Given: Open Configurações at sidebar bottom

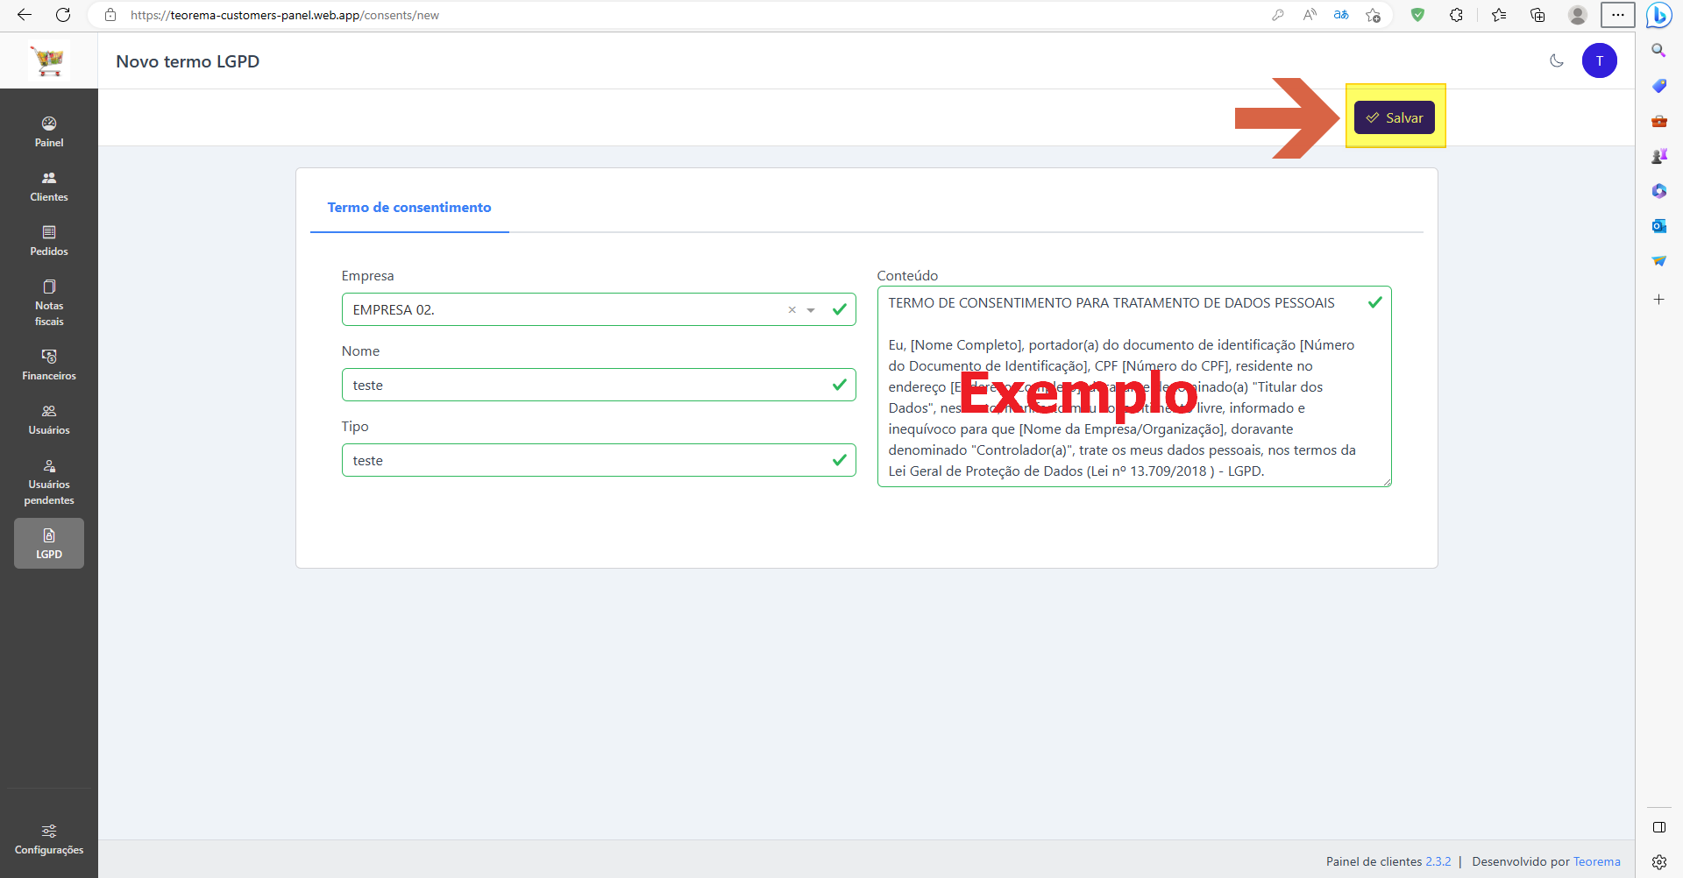Looking at the screenshot, I should [x=49, y=839].
